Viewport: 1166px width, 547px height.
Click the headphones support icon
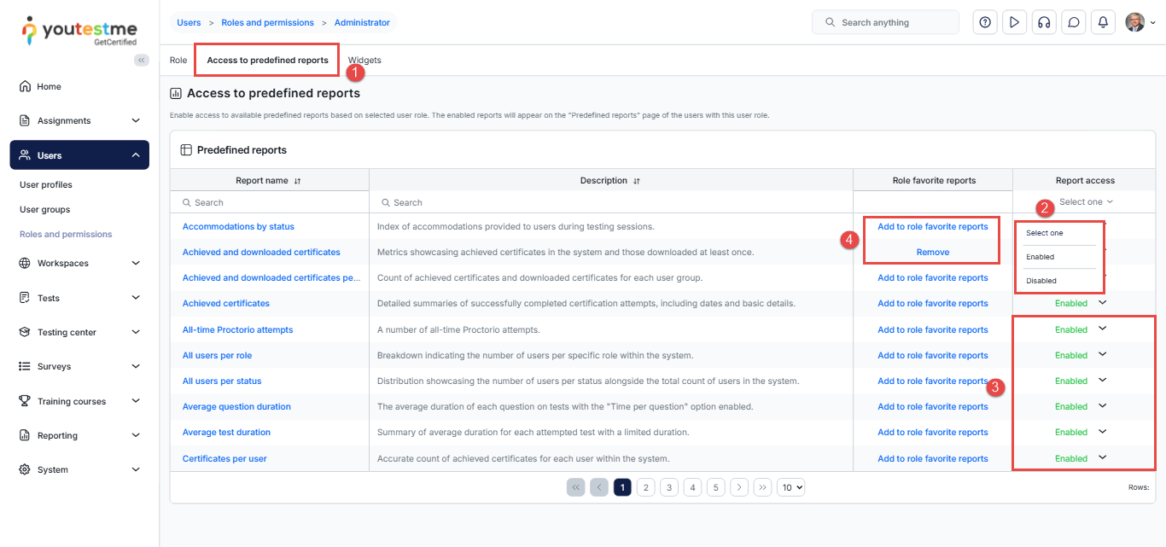tap(1043, 23)
